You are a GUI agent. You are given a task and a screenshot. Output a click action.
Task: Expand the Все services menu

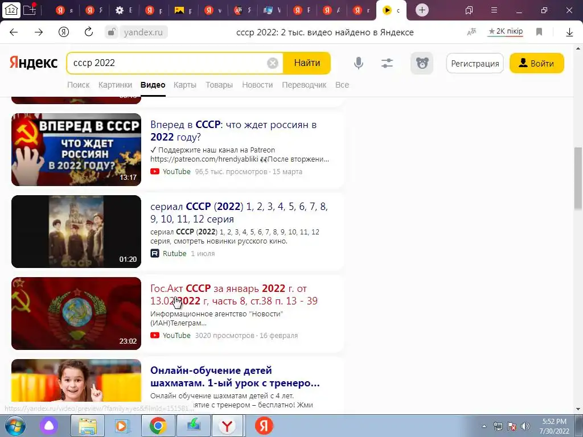tap(342, 85)
